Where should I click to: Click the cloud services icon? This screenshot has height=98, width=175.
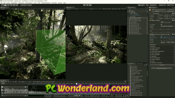(x=147, y=5)
